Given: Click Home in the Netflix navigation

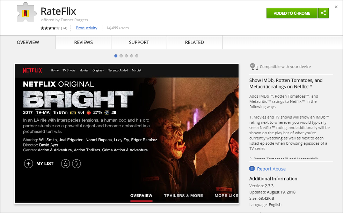Looking at the screenshot, I should click(55, 70).
